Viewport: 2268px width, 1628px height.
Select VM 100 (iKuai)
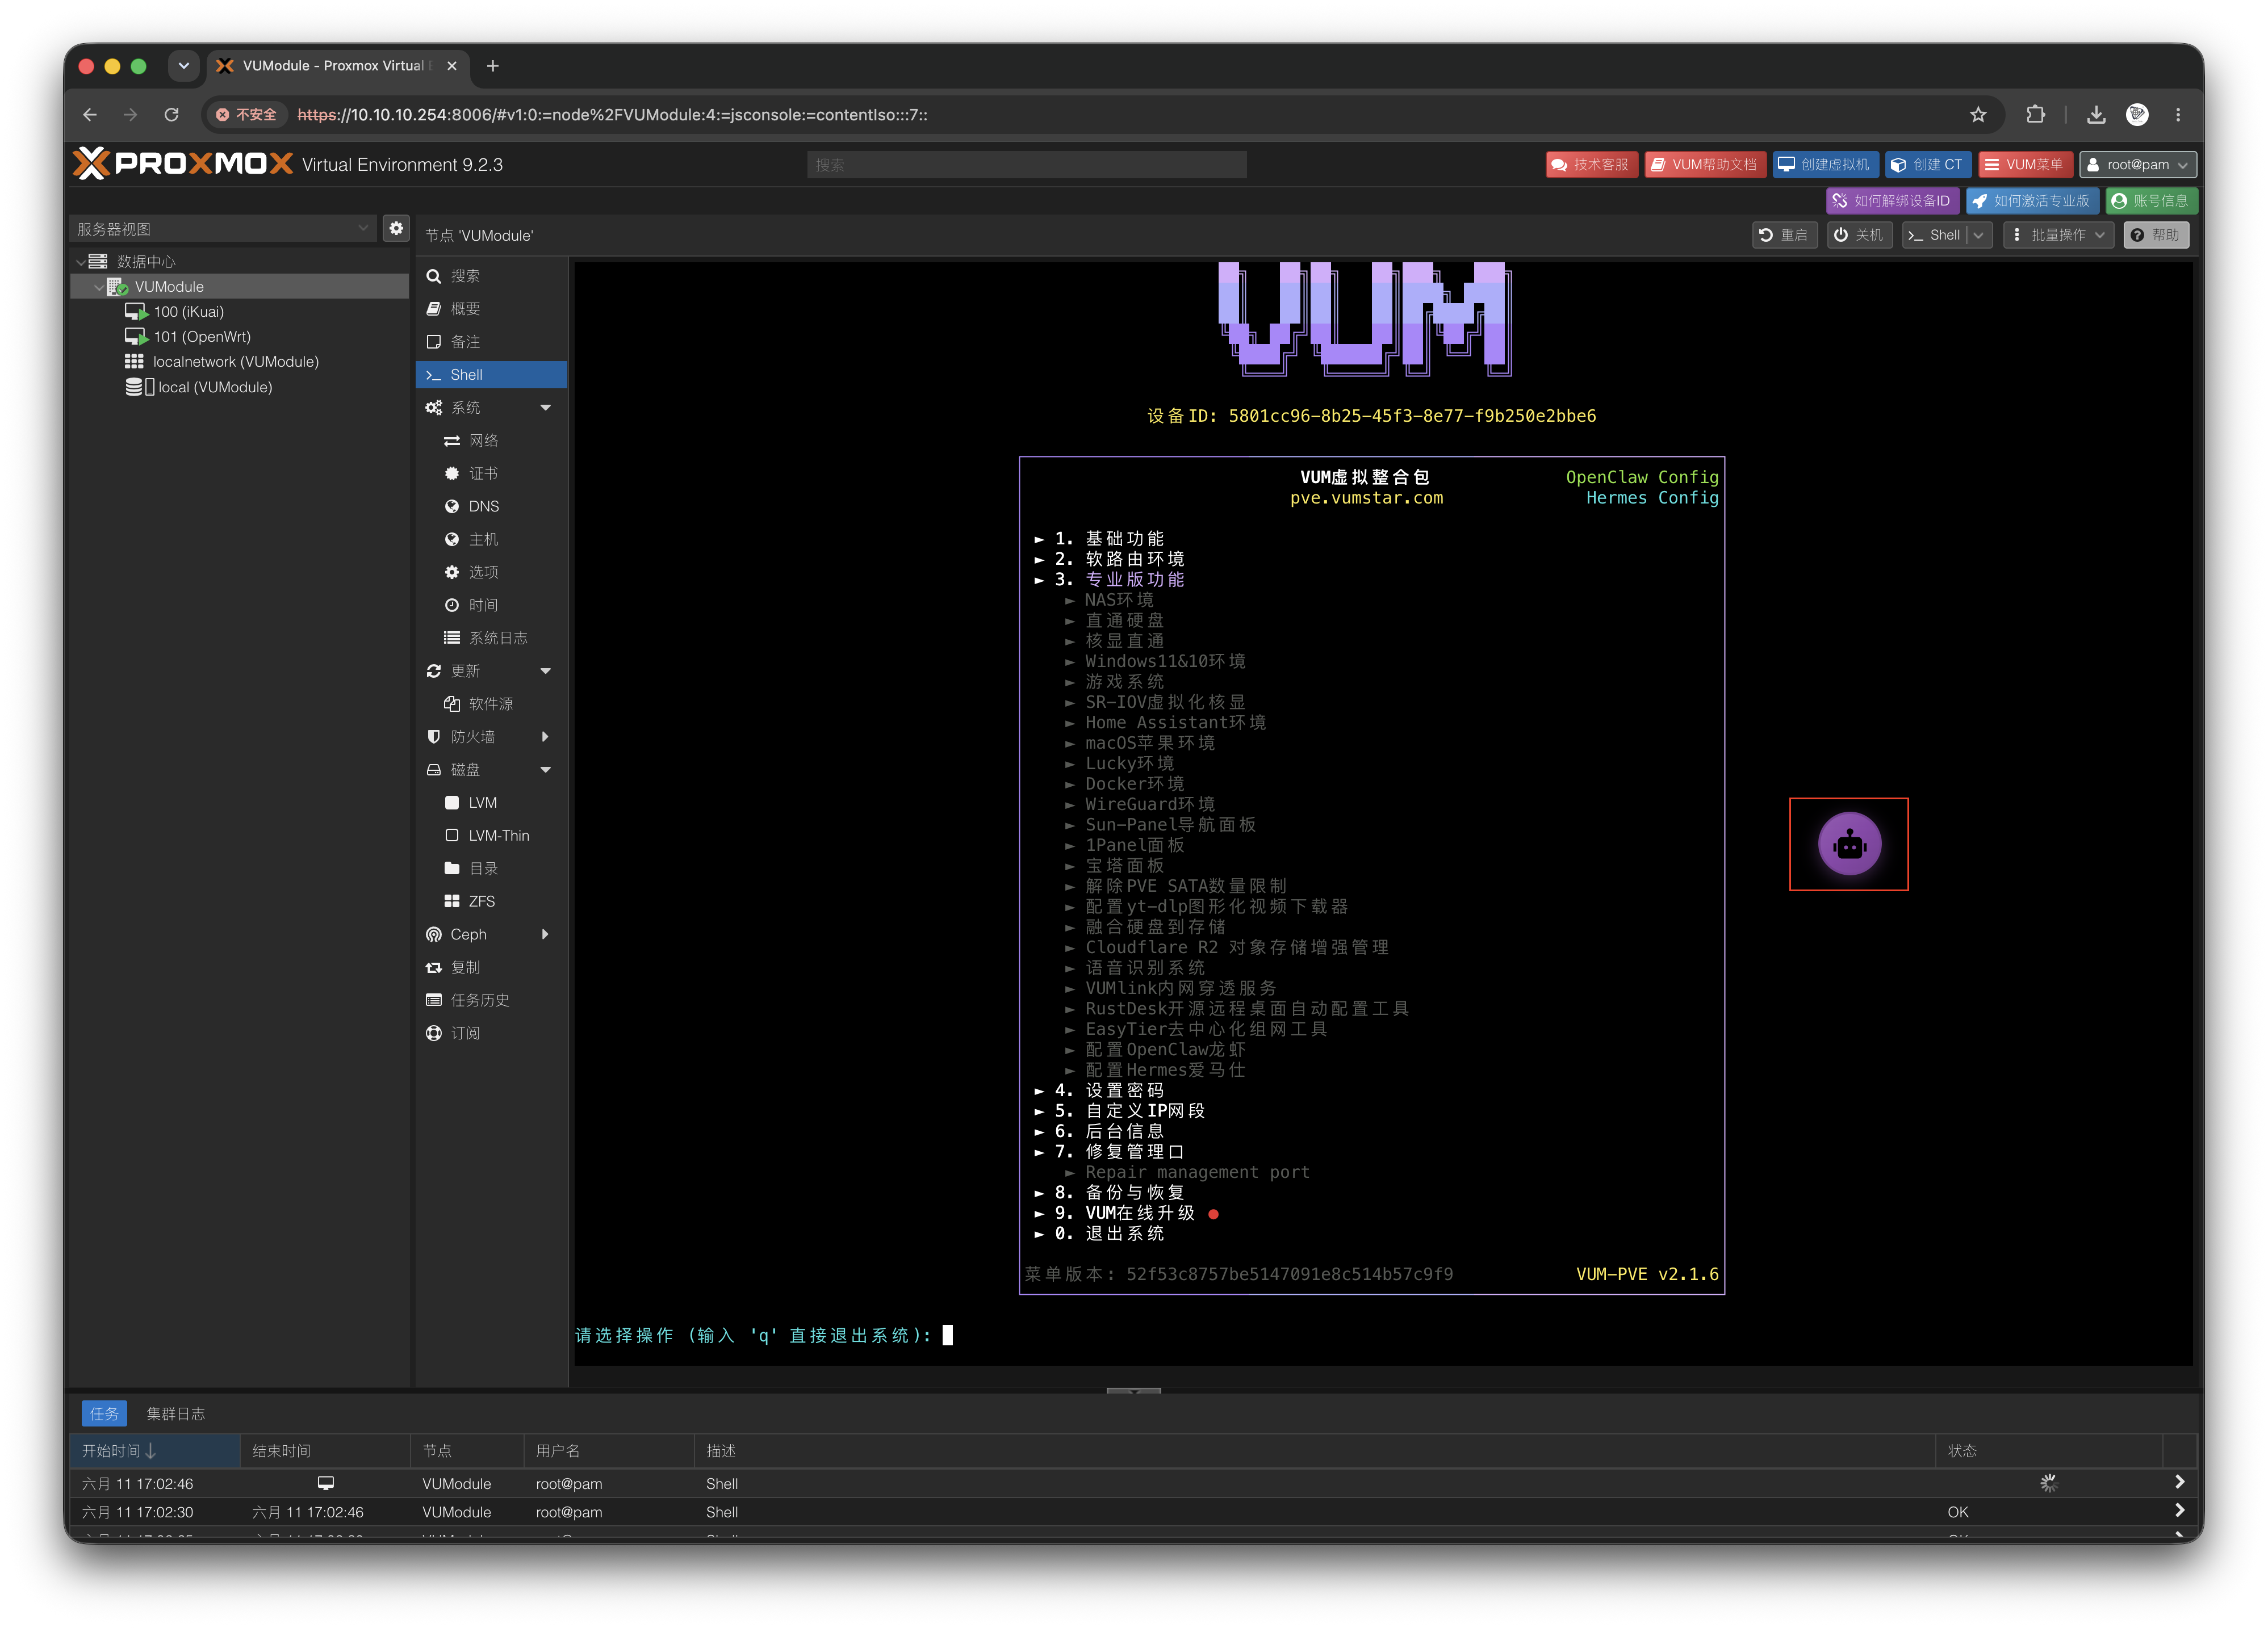click(188, 312)
